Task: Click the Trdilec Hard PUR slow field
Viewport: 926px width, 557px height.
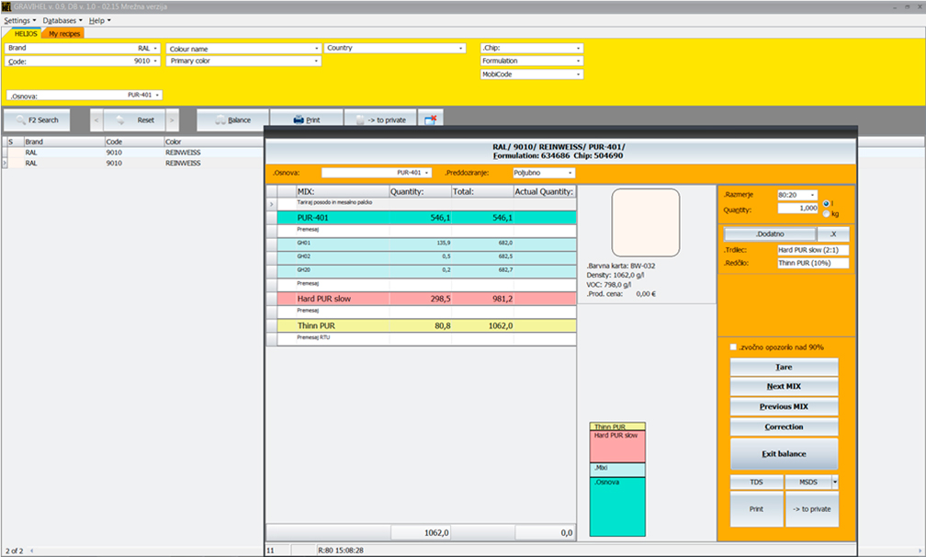Action: coord(813,250)
